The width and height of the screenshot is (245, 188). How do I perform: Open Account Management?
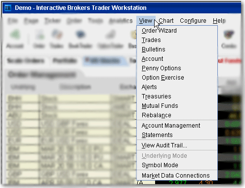[177, 126]
